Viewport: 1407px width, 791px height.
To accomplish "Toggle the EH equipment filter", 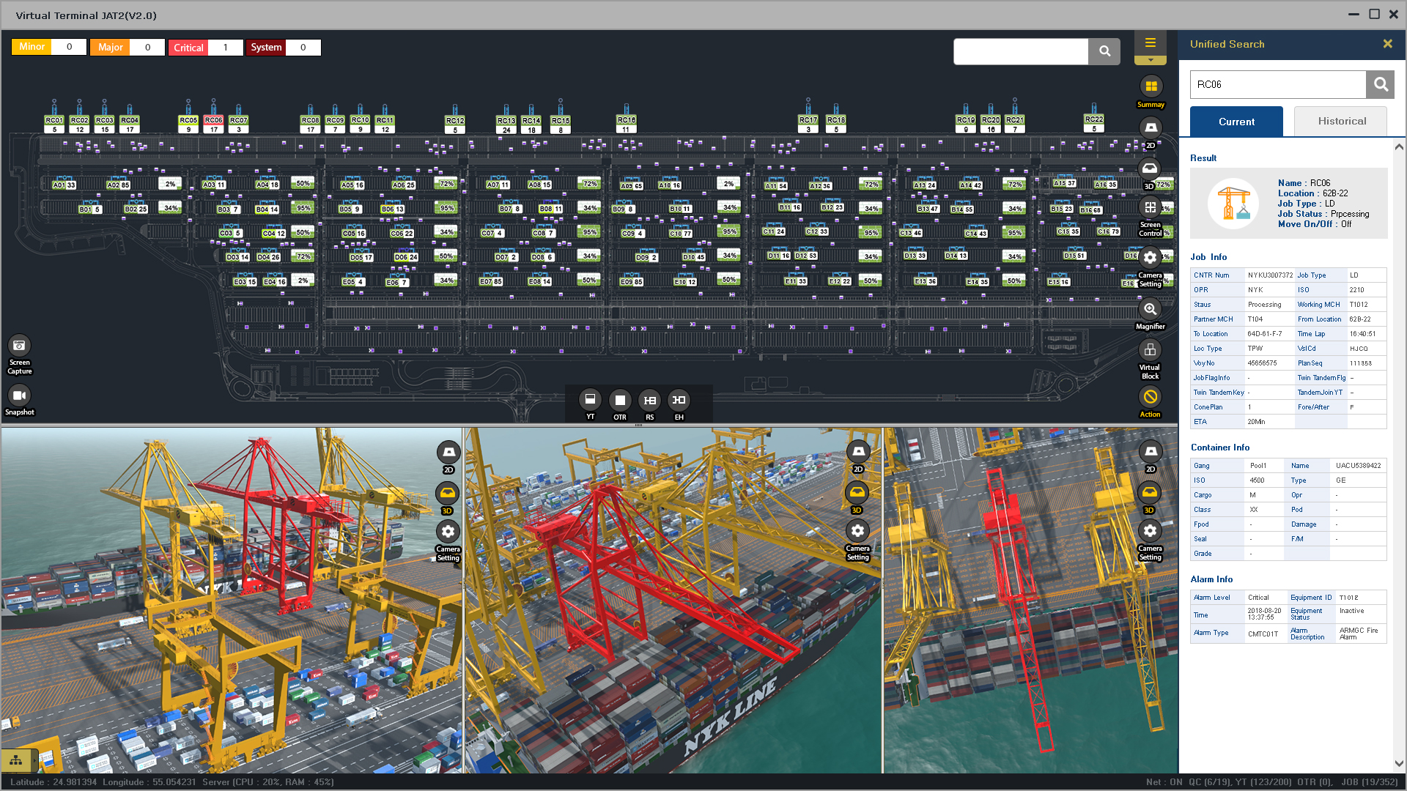I will click(x=679, y=400).
